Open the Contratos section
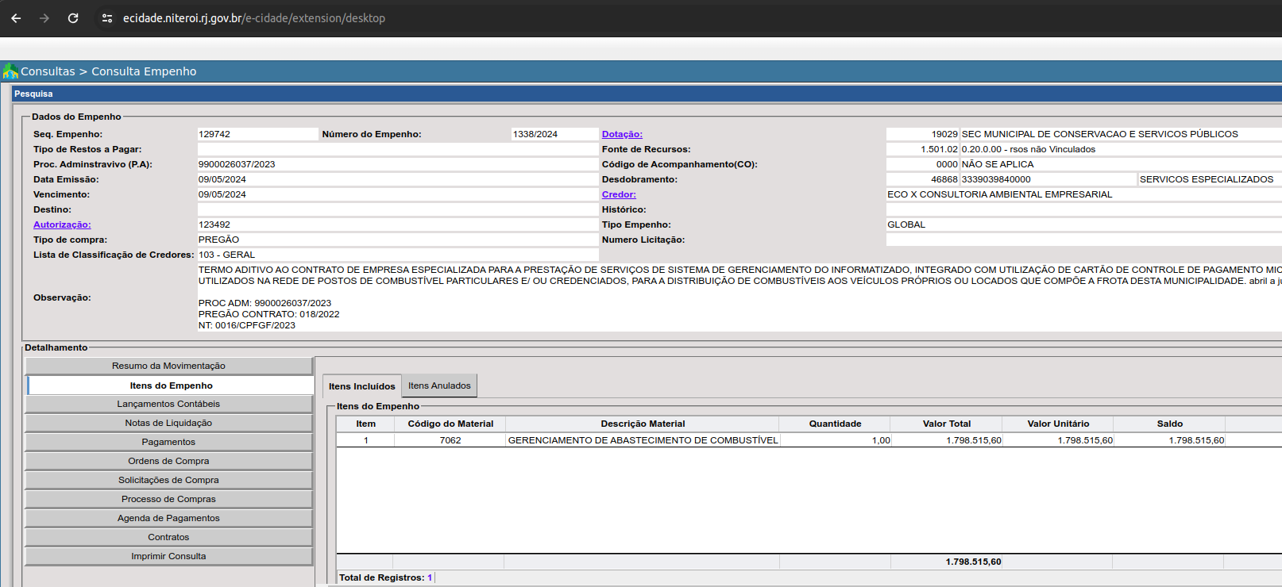The height and width of the screenshot is (587, 1282). (168, 537)
